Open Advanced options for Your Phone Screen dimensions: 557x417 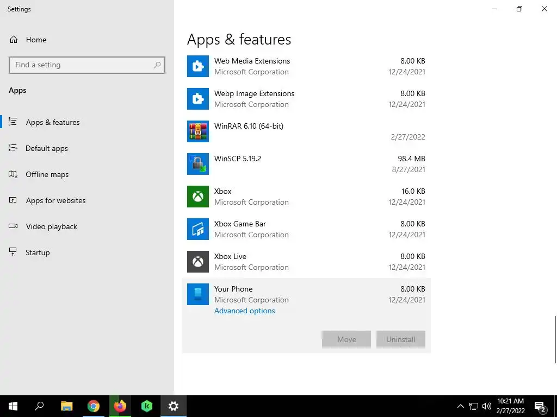tap(244, 311)
